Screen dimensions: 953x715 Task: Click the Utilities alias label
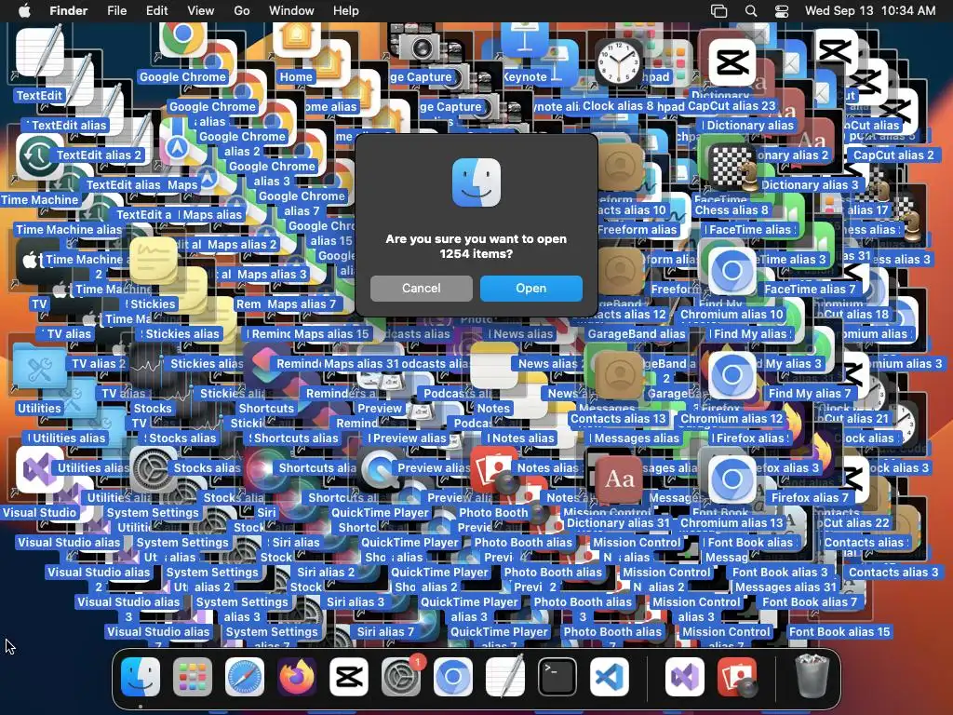tap(69, 438)
